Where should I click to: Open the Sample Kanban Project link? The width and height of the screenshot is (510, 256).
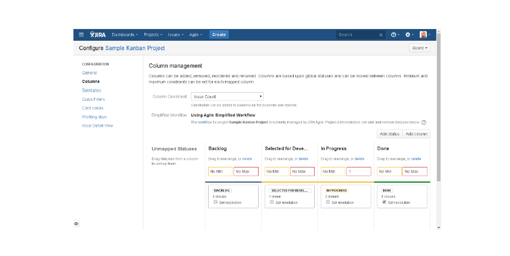tap(135, 48)
